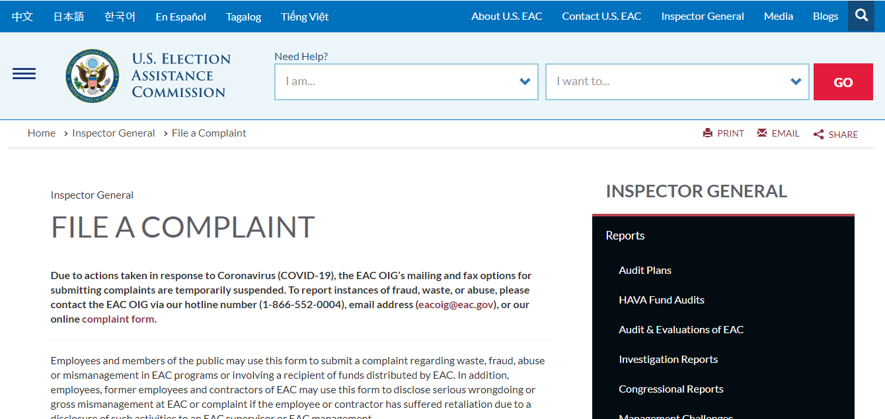This screenshot has height=419, width=885.
Task: Click the Email envelope icon
Action: pyautogui.click(x=762, y=133)
